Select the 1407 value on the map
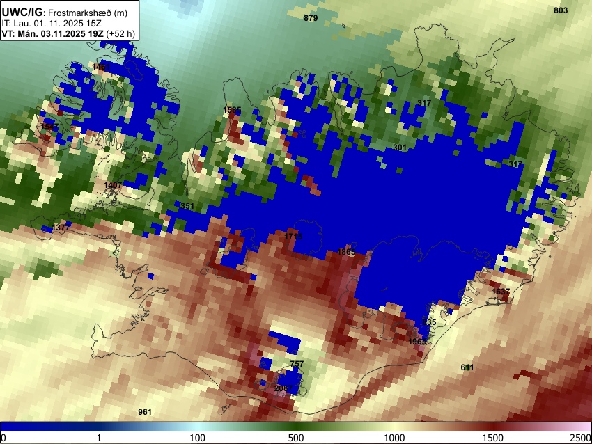 point(113,185)
